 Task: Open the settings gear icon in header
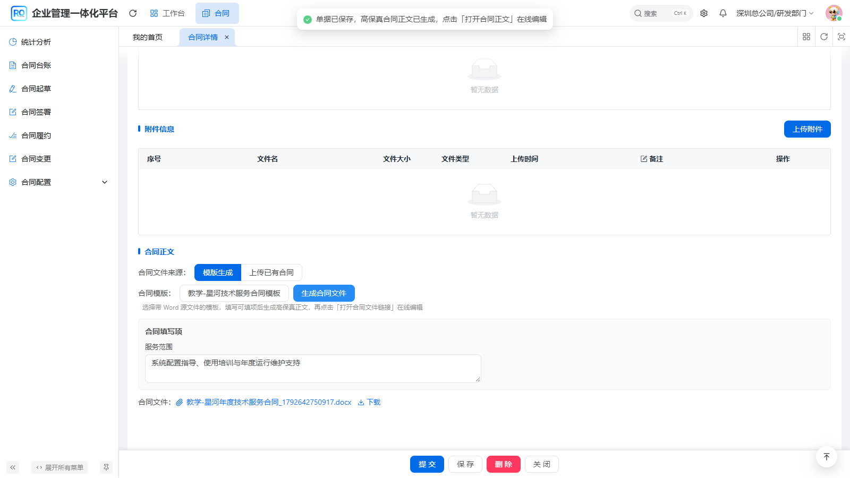tap(704, 13)
